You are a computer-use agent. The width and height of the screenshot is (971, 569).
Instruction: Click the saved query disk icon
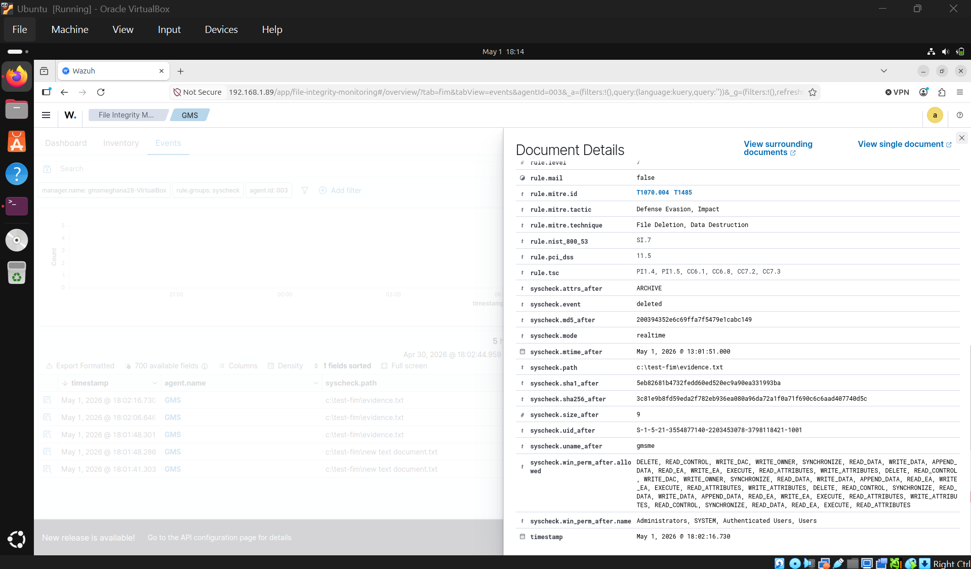pos(47,169)
